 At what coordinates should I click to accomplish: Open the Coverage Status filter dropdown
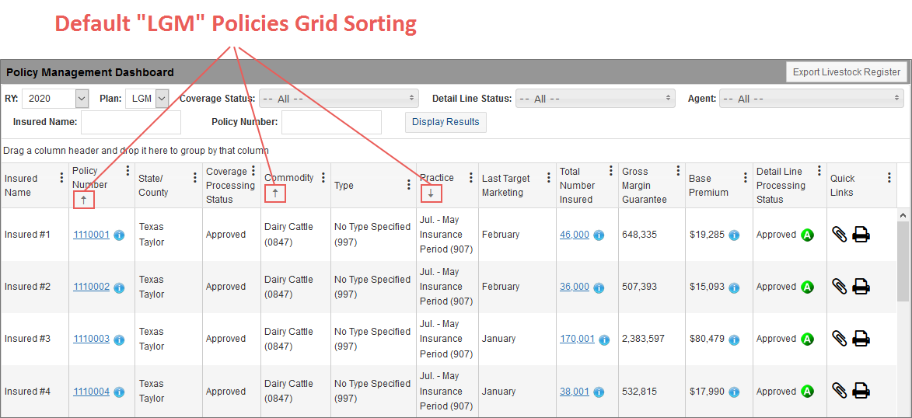tap(338, 99)
